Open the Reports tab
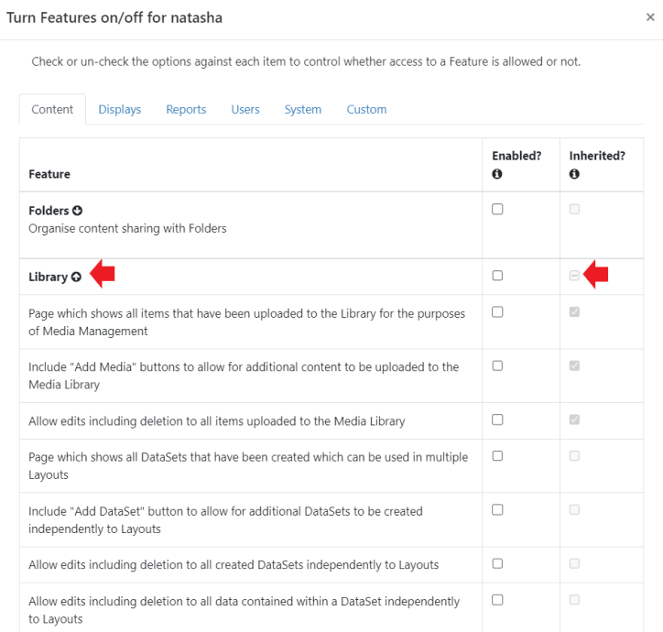This screenshot has width=663, height=632. coord(186,109)
